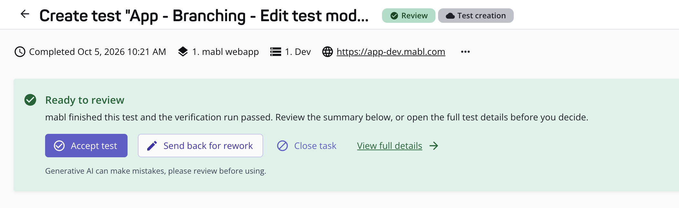Click the layers icon next to mabl webapp
The width and height of the screenshot is (679, 208).
click(183, 52)
